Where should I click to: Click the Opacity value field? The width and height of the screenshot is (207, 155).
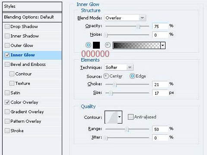160,26
